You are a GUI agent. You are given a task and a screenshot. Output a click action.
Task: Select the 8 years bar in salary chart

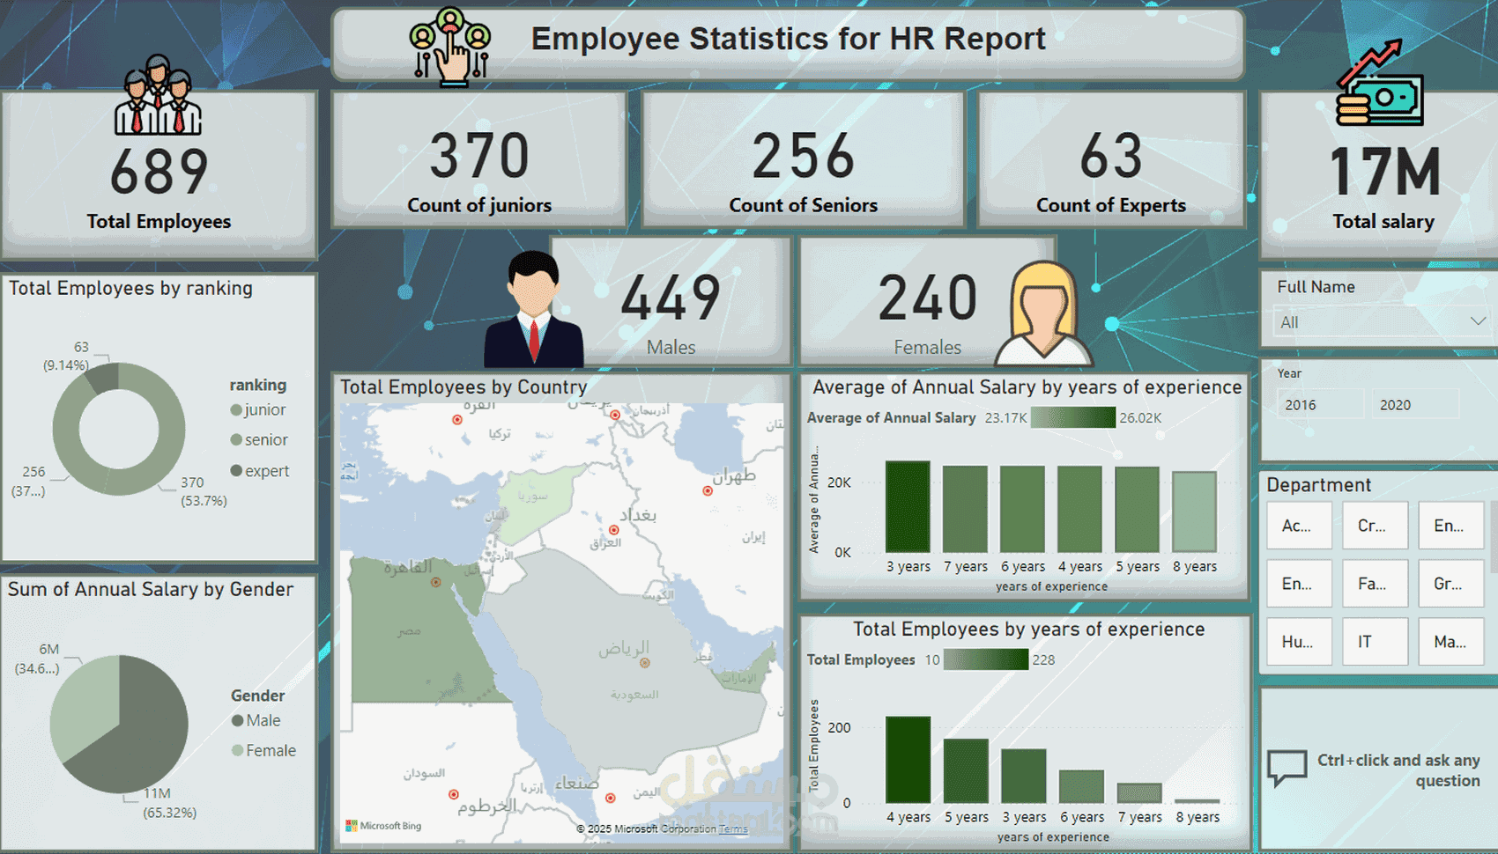pos(1195,515)
